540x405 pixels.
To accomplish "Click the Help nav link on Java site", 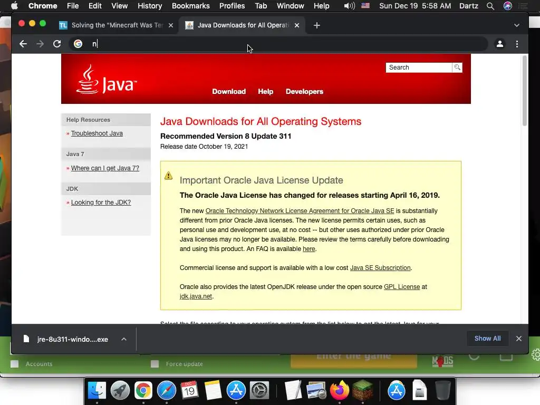I will (x=266, y=92).
